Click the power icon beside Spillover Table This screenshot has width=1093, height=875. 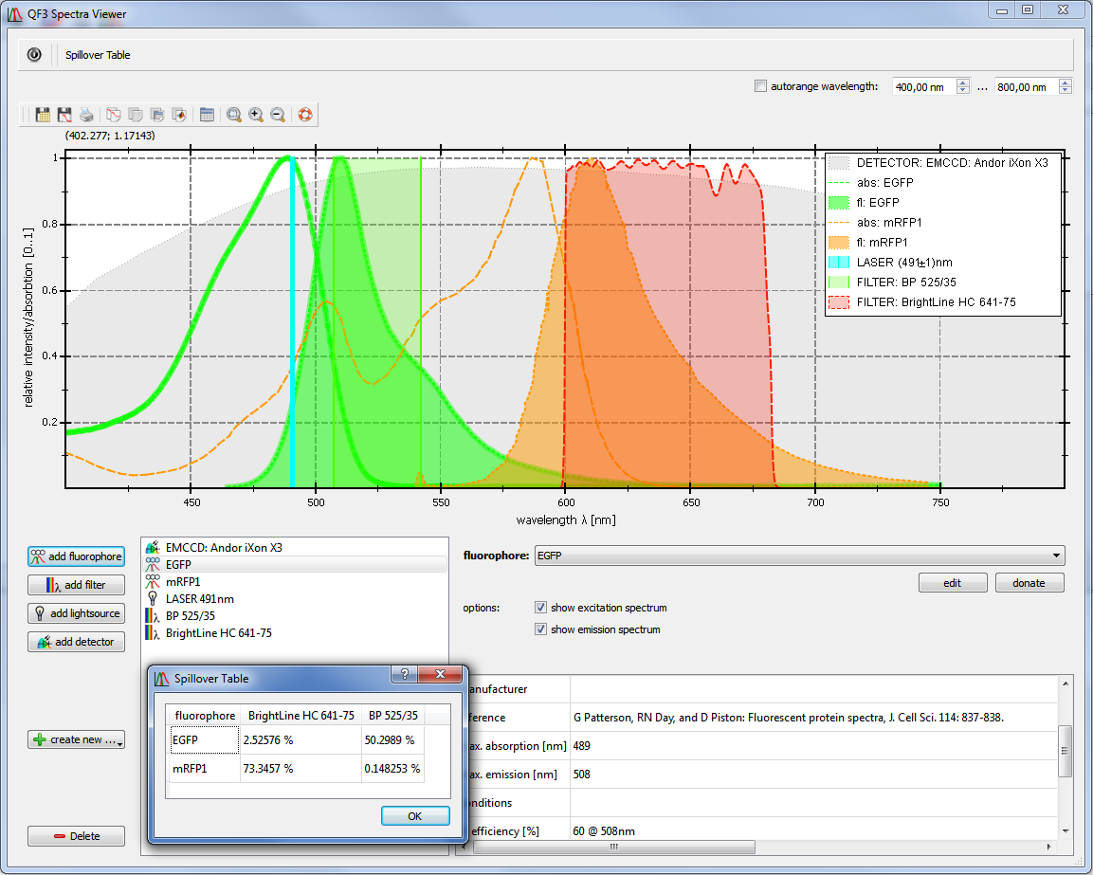coord(33,54)
